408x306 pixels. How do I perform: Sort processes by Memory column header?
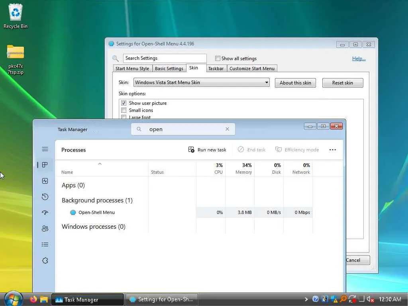240,169
